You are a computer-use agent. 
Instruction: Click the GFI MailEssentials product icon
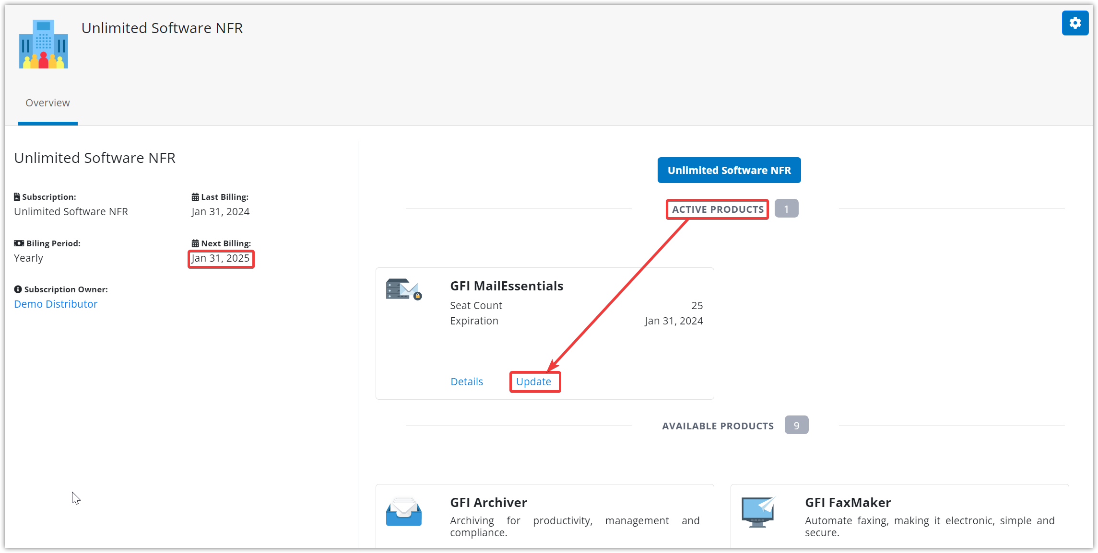[404, 289]
